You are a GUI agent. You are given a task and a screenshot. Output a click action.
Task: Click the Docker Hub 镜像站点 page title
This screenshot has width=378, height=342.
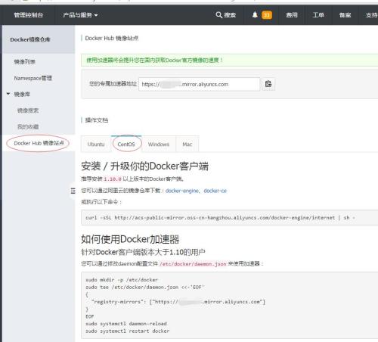click(x=112, y=39)
